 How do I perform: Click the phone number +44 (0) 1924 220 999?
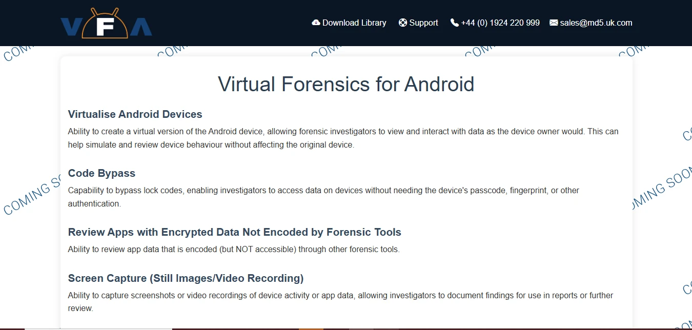[500, 23]
